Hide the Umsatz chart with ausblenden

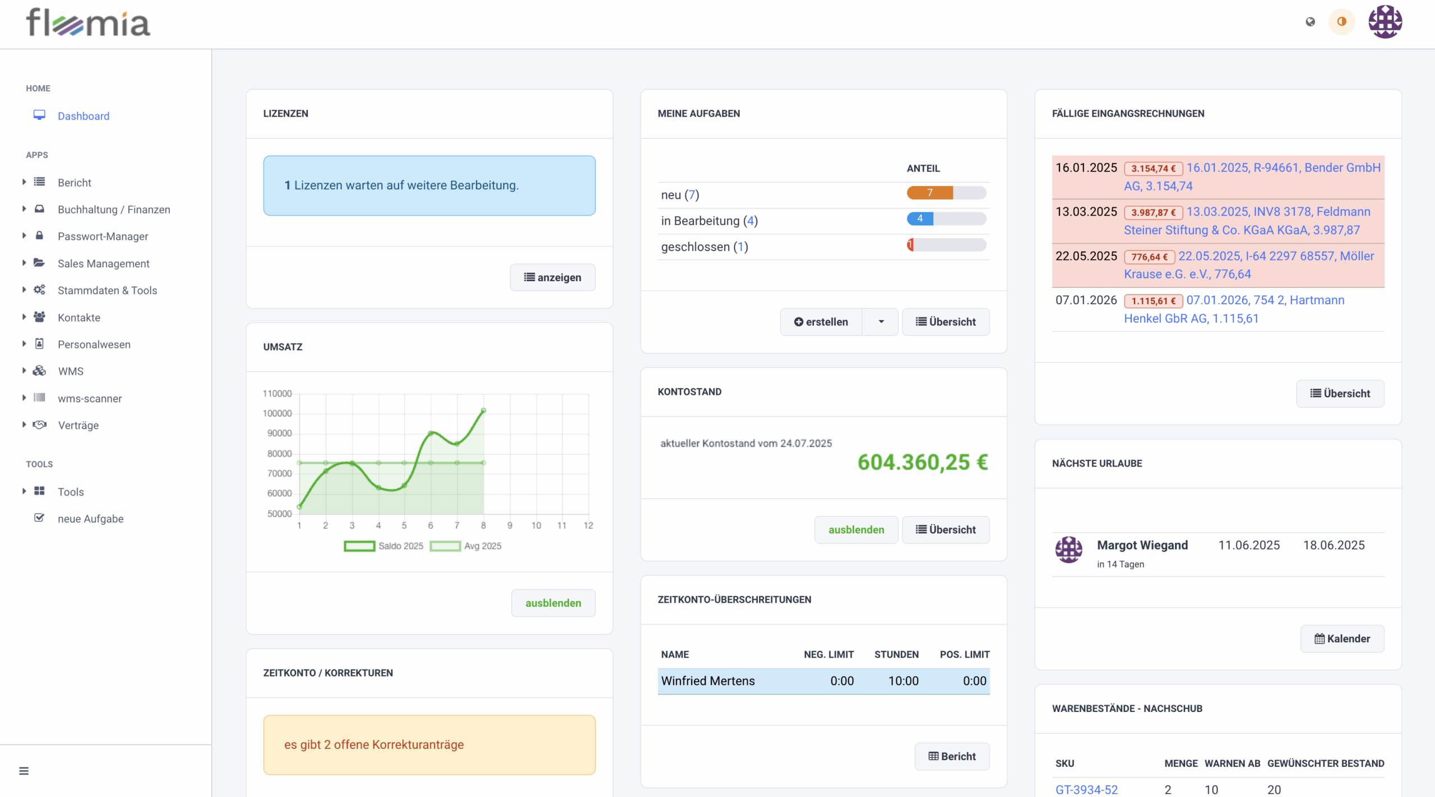(x=553, y=603)
